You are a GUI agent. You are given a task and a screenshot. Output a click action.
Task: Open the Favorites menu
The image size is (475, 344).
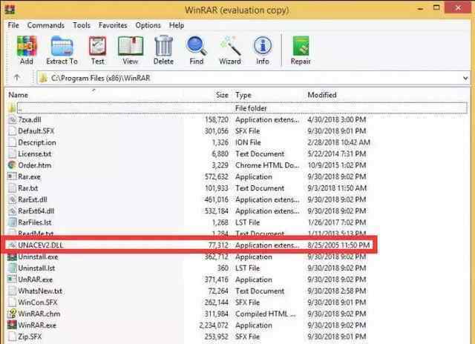coord(113,25)
